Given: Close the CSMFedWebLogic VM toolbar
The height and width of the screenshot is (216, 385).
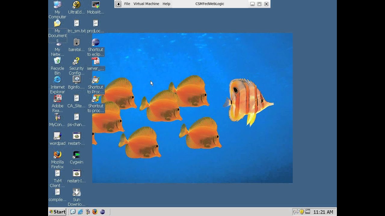Looking at the screenshot, I should click(266, 4).
